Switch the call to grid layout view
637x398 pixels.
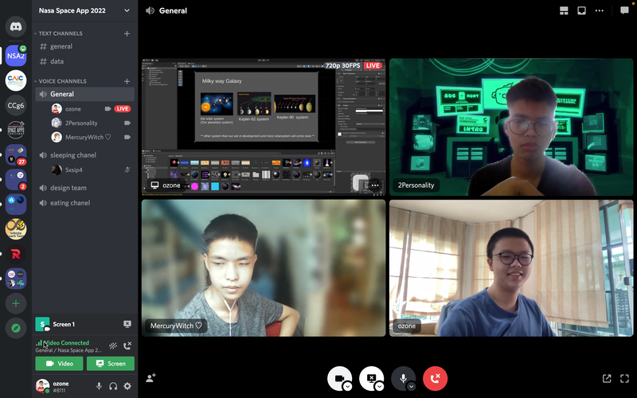pyautogui.click(x=564, y=11)
